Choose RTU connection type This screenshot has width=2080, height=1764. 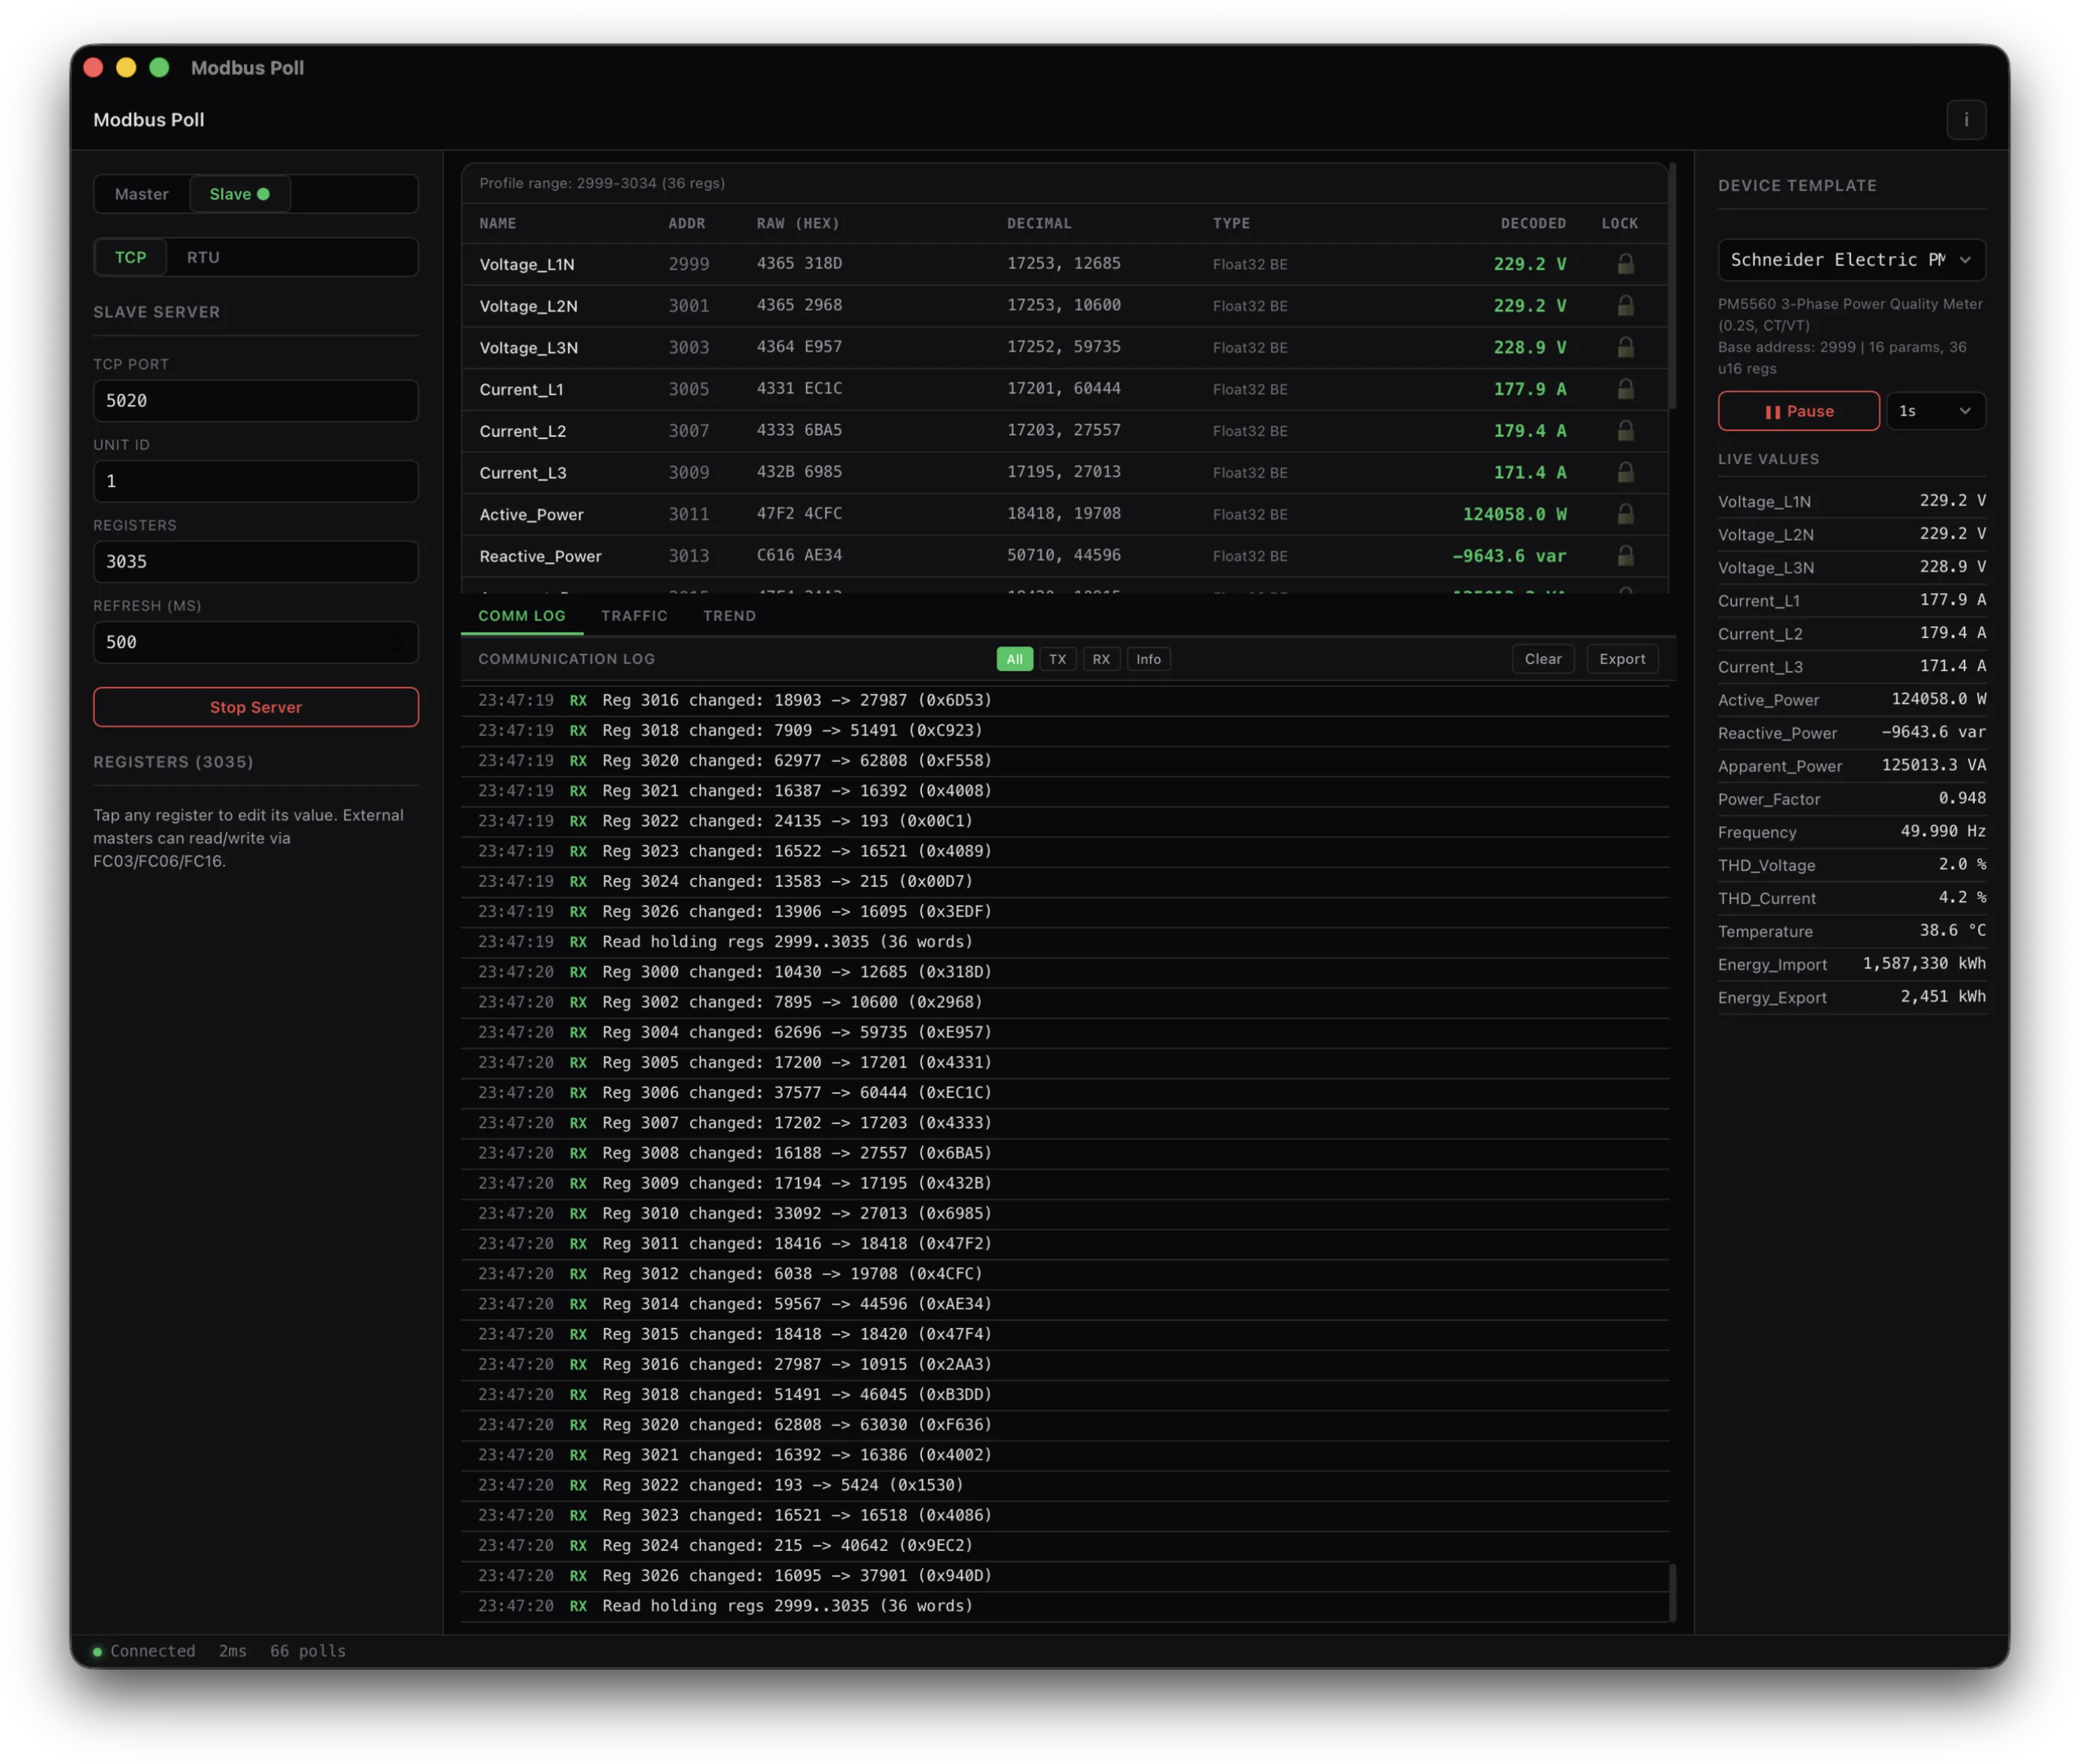pos(203,257)
